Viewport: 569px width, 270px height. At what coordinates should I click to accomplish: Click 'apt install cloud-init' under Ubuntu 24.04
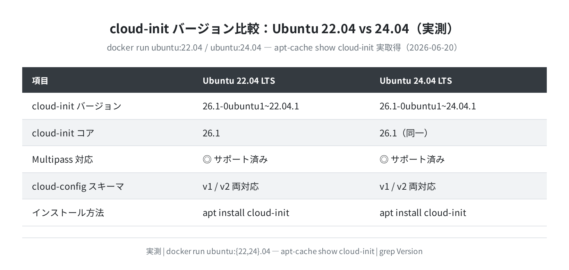pos(423,213)
